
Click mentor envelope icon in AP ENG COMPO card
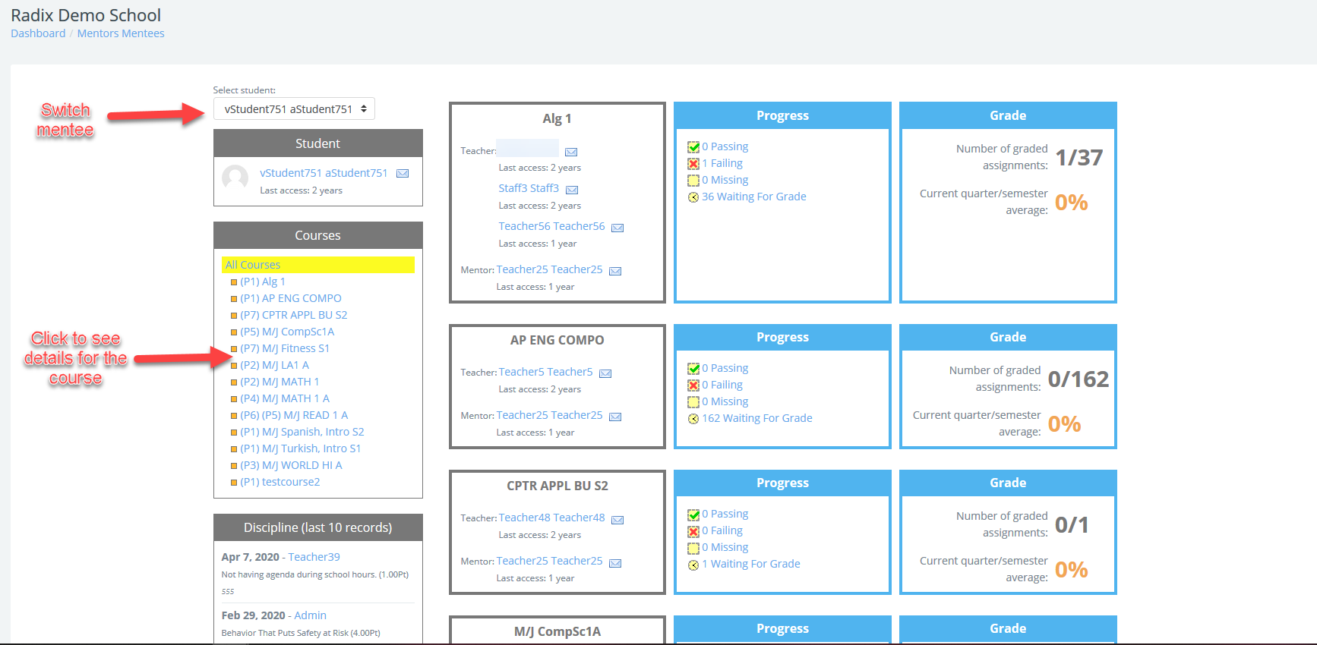(x=615, y=417)
